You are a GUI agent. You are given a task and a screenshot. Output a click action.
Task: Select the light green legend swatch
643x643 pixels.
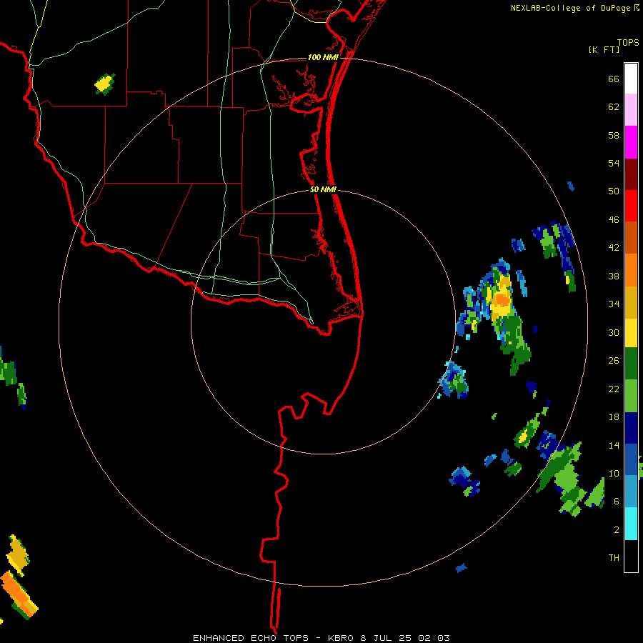click(x=631, y=395)
